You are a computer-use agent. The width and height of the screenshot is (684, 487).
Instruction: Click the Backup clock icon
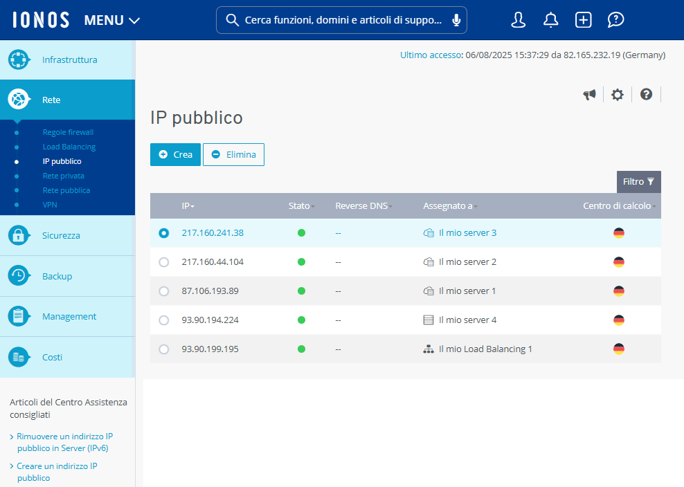click(x=19, y=276)
